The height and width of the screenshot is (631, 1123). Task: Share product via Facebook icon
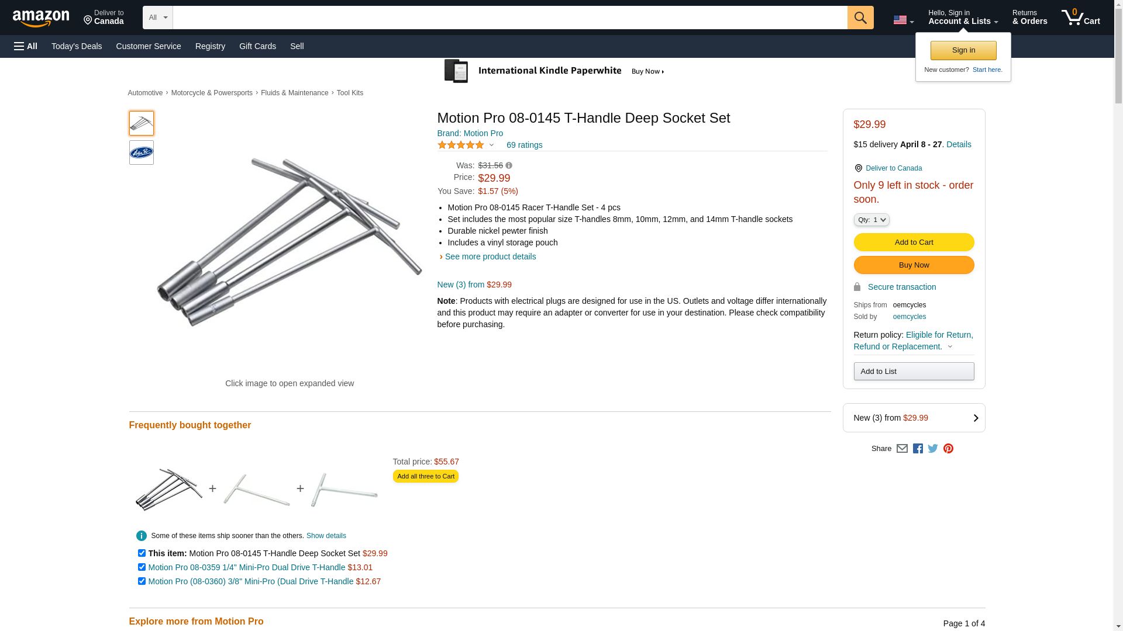tap(918, 449)
